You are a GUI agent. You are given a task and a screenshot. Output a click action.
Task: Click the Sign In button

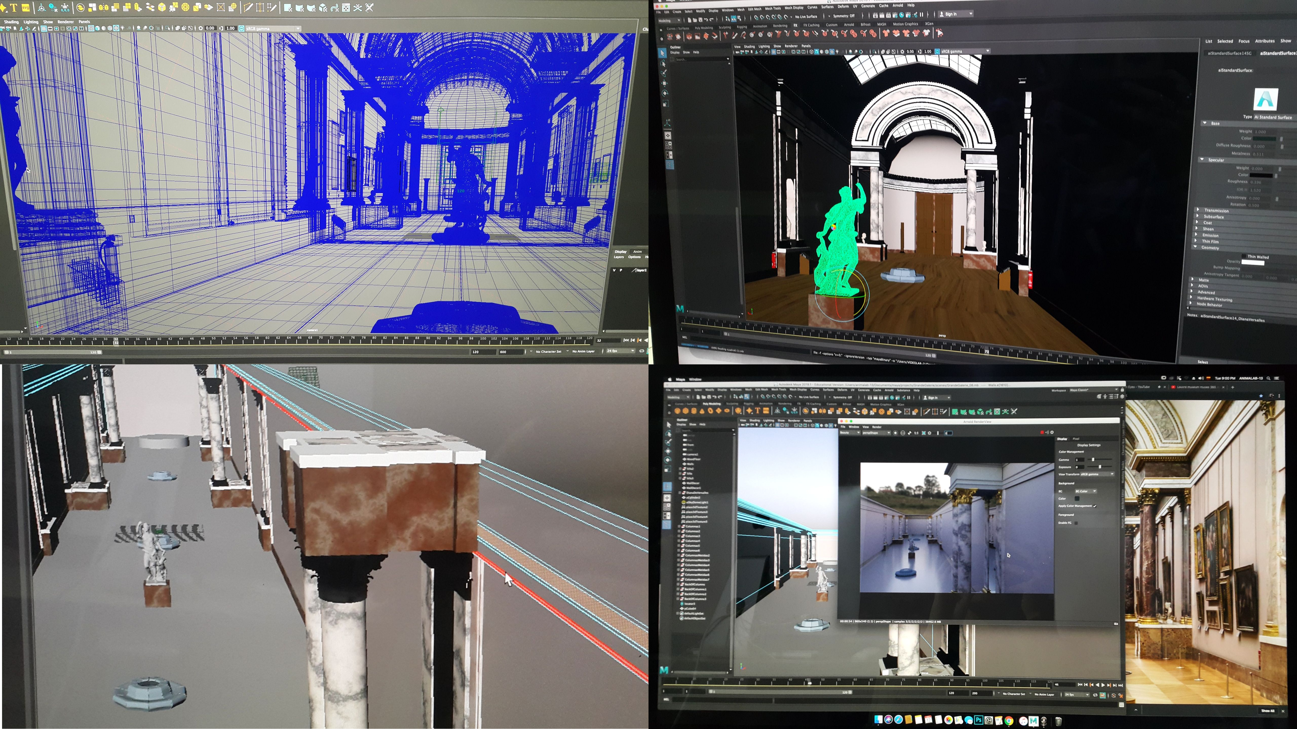pyautogui.click(x=951, y=14)
